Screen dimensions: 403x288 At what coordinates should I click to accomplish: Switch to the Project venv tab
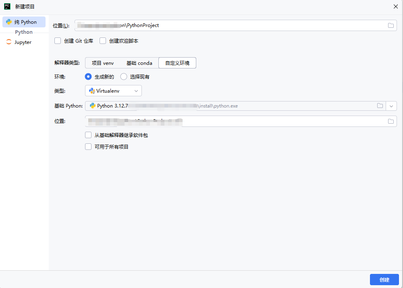point(103,63)
